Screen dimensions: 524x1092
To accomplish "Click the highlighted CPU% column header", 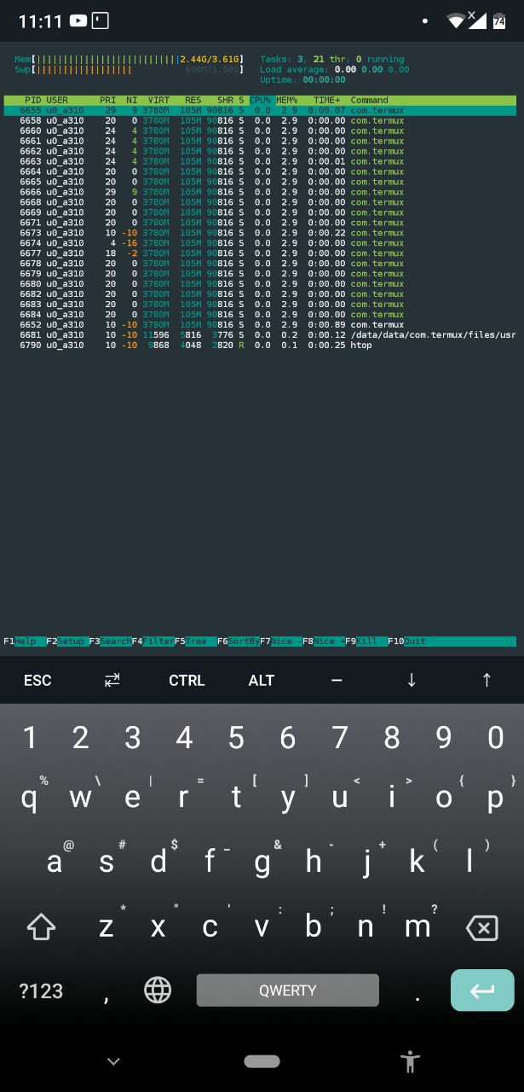I will (260, 100).
